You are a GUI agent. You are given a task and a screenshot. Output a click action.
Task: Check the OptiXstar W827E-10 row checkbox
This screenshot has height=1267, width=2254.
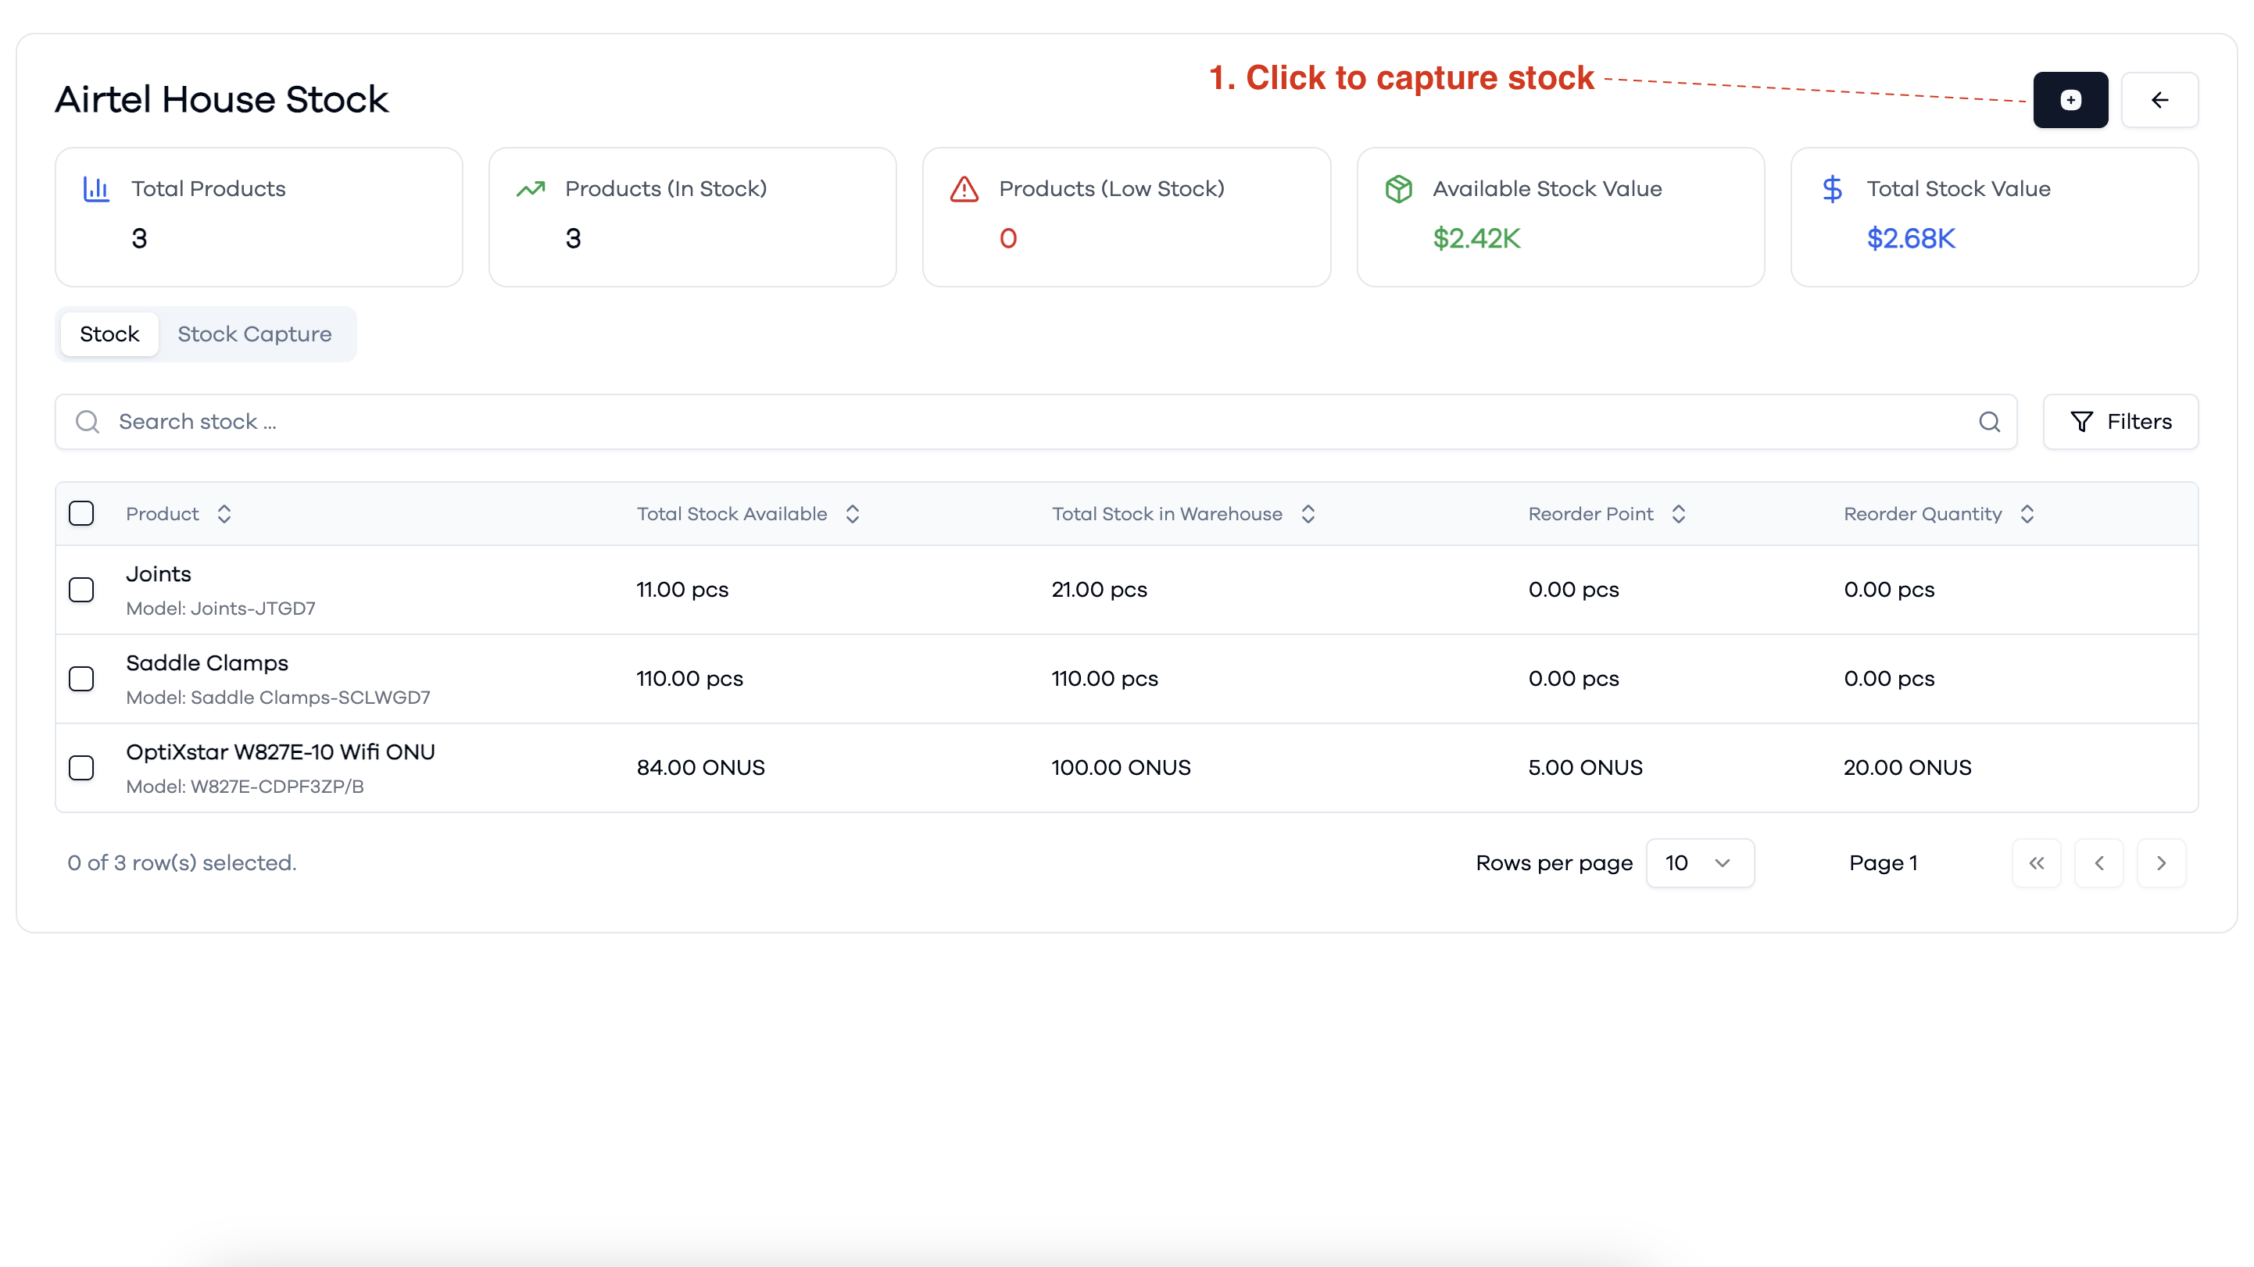point(81,768)
